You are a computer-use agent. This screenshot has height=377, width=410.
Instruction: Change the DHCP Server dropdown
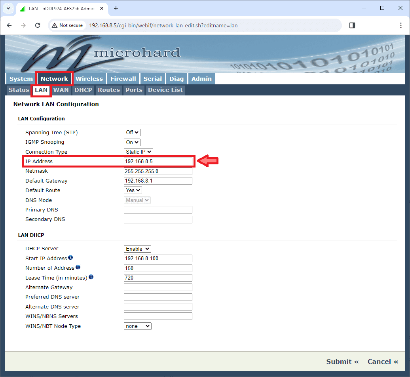click(137, 249)
